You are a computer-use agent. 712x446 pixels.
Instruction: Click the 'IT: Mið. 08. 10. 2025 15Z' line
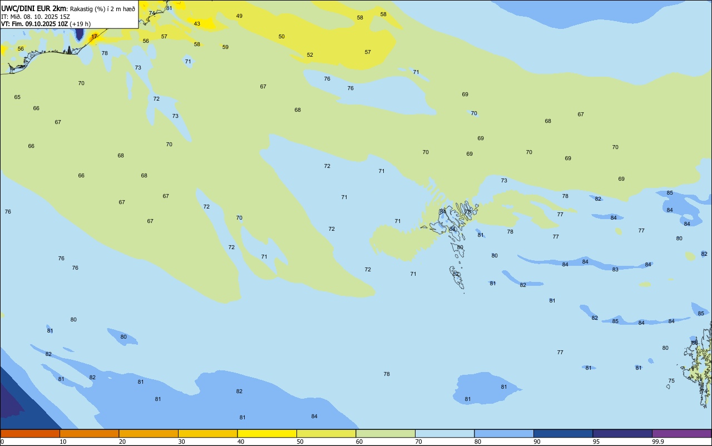tap(36, 17)
